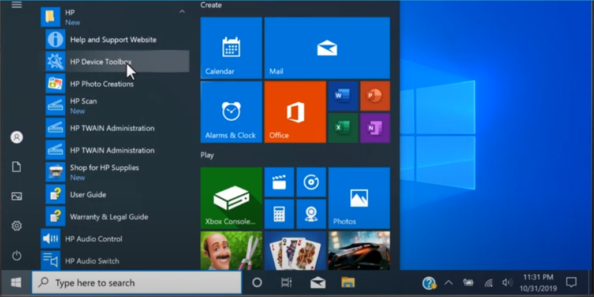Image resolution: width=594 pixels, height=297 pixels.
Task: Open the Office tile
Action: point(295,112)
